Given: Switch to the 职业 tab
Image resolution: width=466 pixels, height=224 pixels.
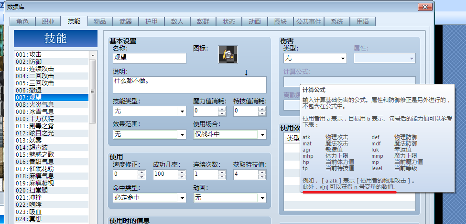Looking at the screenshot, I should coord(48,21).
